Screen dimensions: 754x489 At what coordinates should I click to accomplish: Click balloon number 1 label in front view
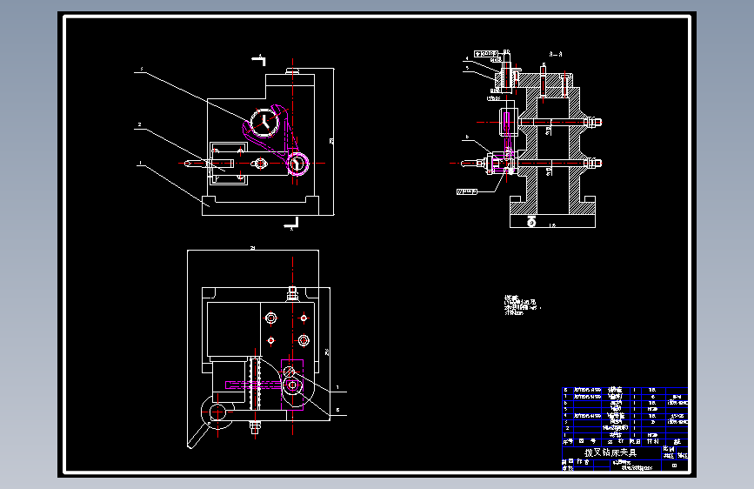click(140, 164)
